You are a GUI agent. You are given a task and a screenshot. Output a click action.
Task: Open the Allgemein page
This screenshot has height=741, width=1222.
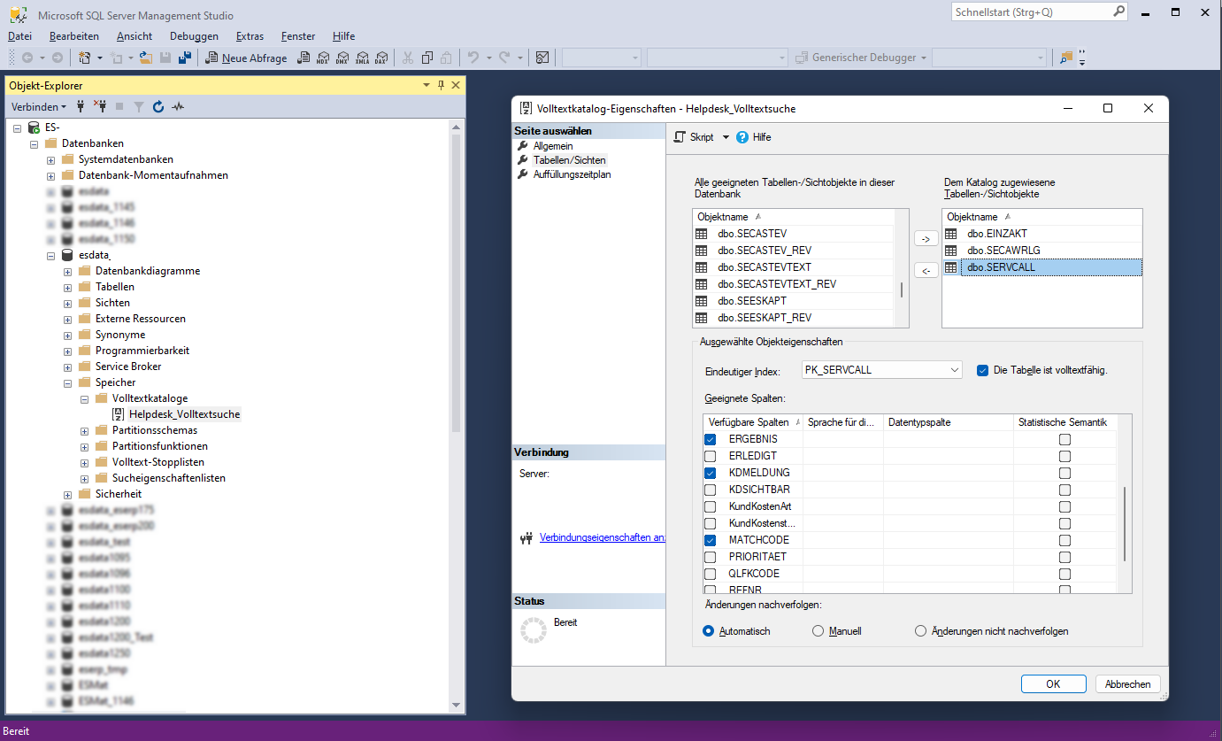point(553,146)
